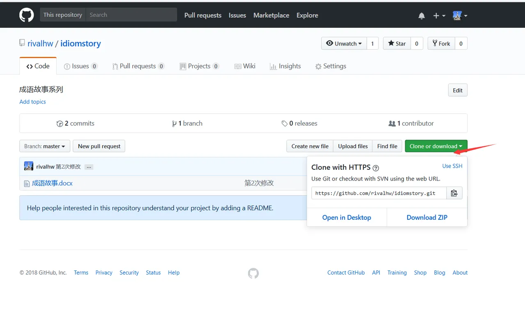Click the repository search field
This screenshot has height=311, width=525.
point(131,15)
